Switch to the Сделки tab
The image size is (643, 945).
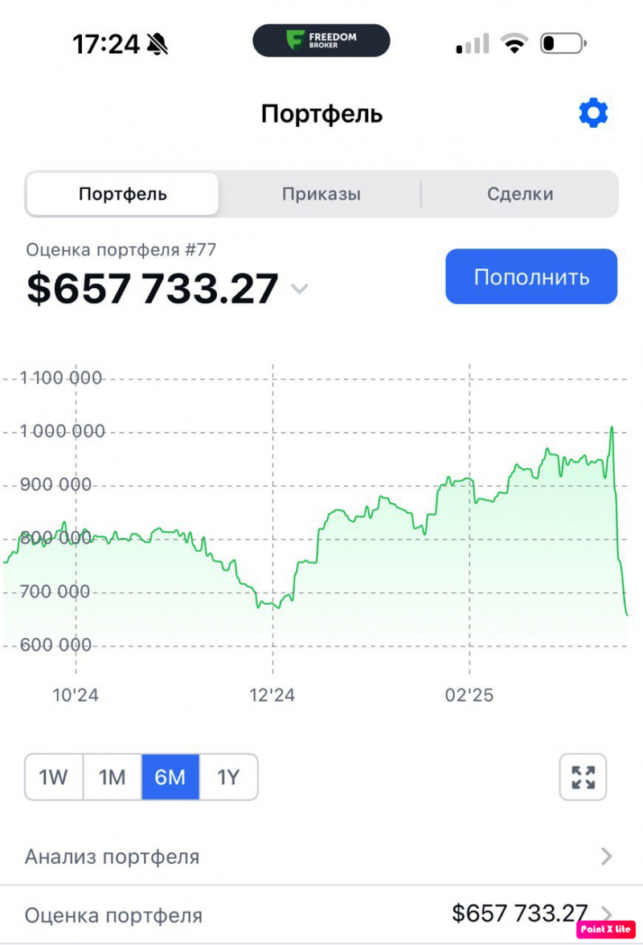[520, 194]
